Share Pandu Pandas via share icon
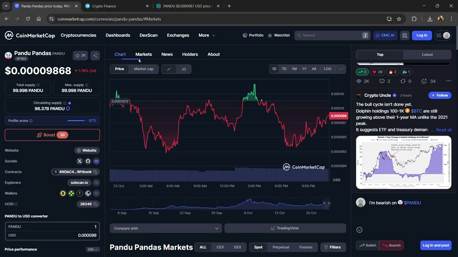The height and width of the screenshot is (257, 458). pos(95,55)
